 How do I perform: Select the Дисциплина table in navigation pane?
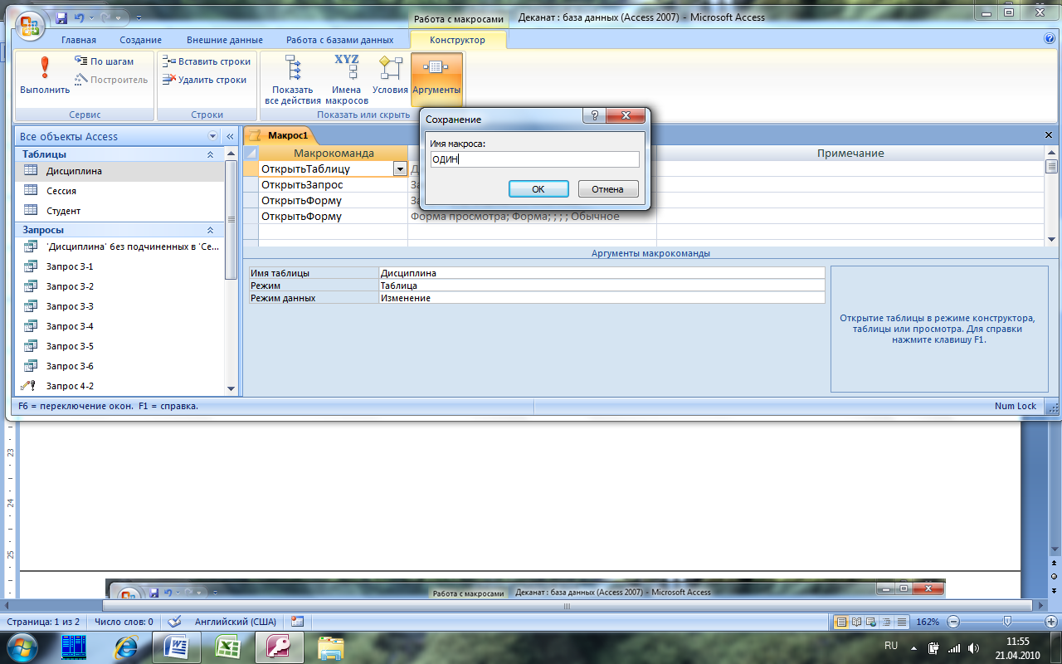click(x=119, y=171)
